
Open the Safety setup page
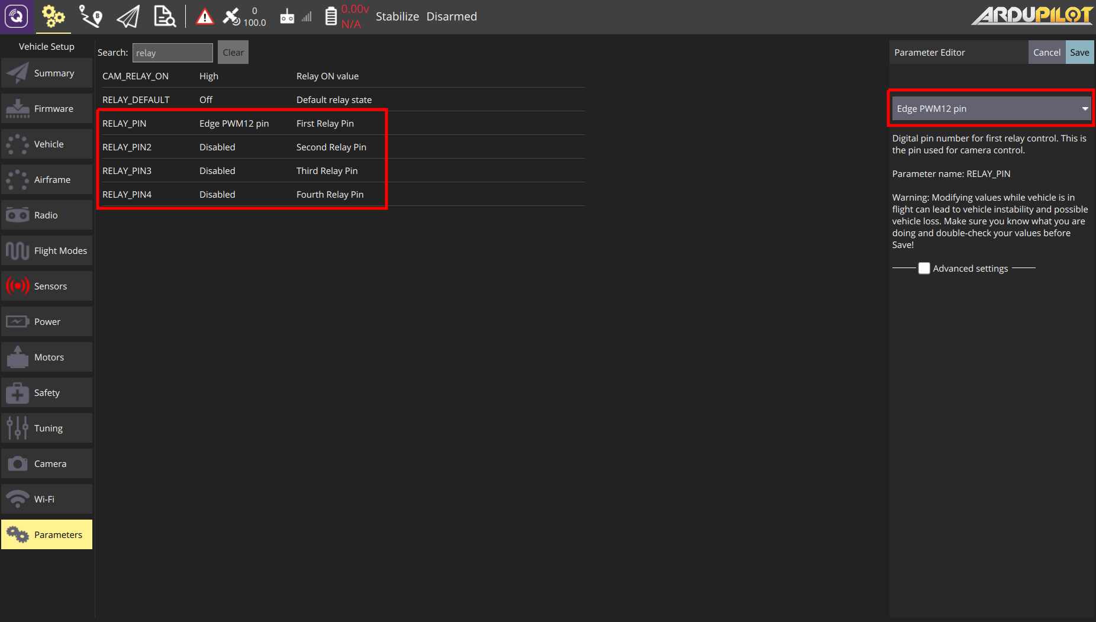tap(47, 393)
